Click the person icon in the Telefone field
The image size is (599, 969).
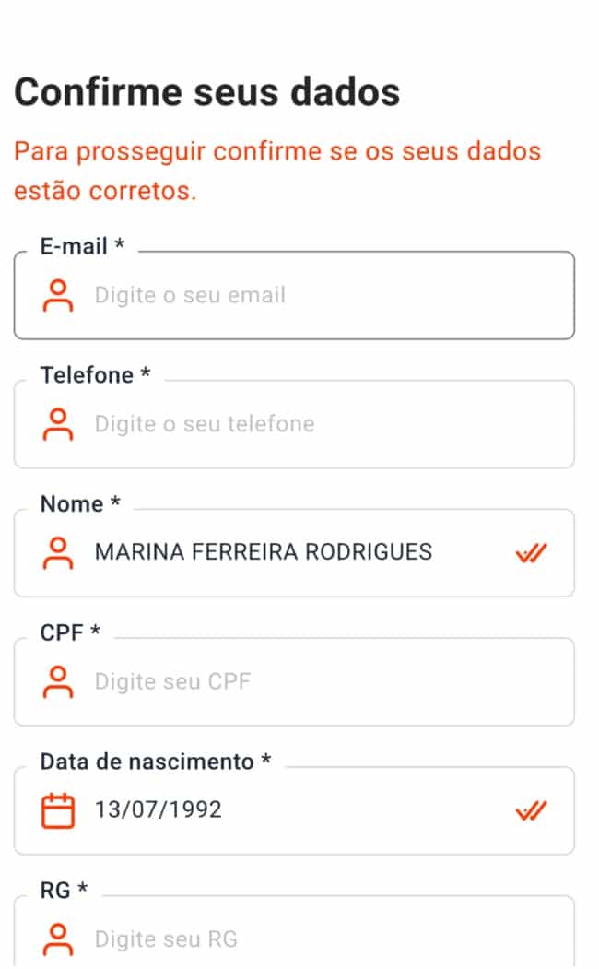(x=59, y=423)
